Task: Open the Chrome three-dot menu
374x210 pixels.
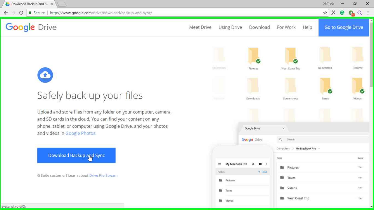Action: tap(368, 13)
